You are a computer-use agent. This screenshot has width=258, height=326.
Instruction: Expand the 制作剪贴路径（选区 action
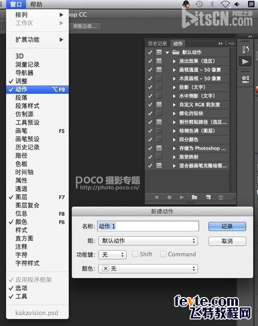pyautogui.click(x=174, y=122)
